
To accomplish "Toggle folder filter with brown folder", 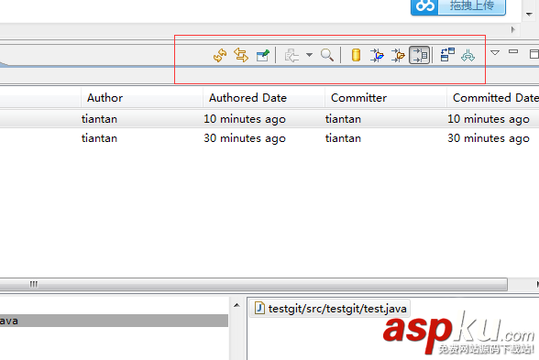I will 398,55.
